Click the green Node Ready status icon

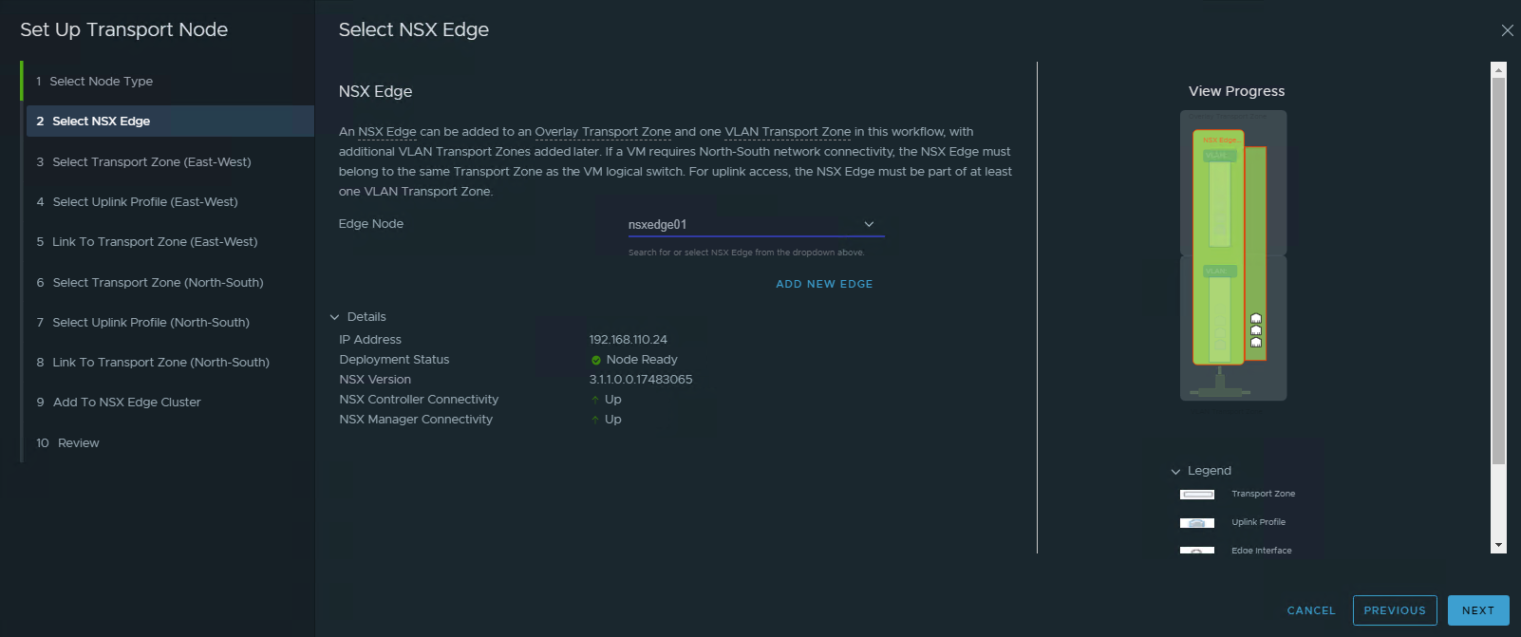(596, 360)
